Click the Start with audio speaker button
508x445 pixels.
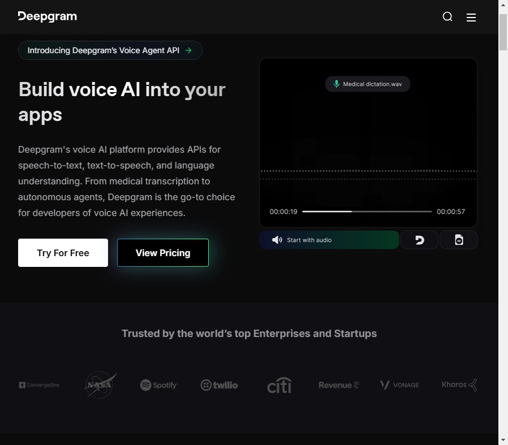tap(329, 240)
